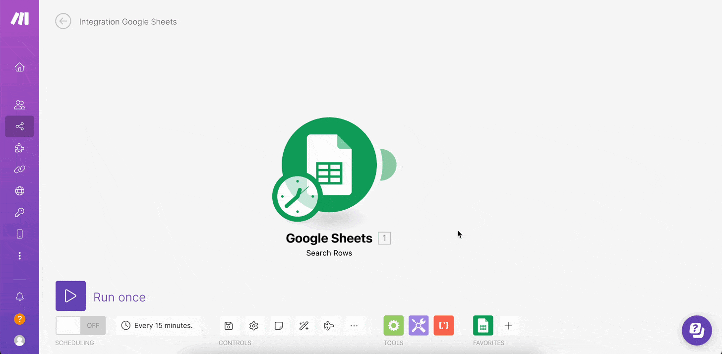Click the Make logo in sidebar

20,19
